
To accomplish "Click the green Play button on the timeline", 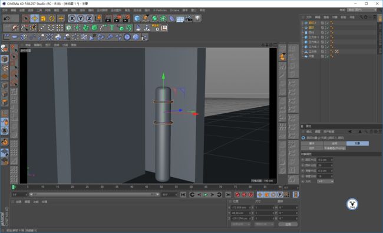I will (x=206, y=195).
